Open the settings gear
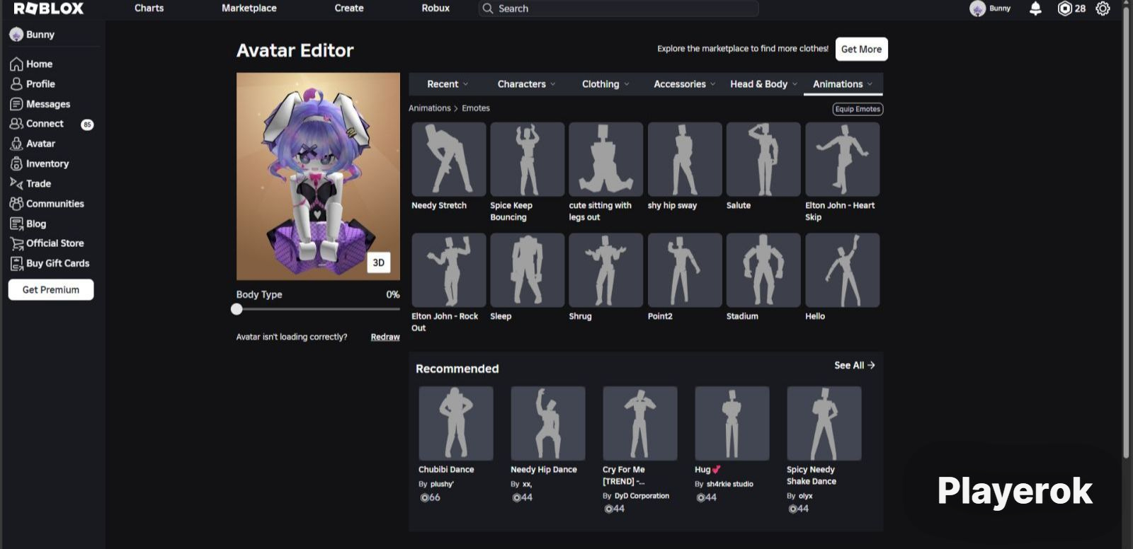This screenshot has height=549, width=1133. pos(1103,8)
